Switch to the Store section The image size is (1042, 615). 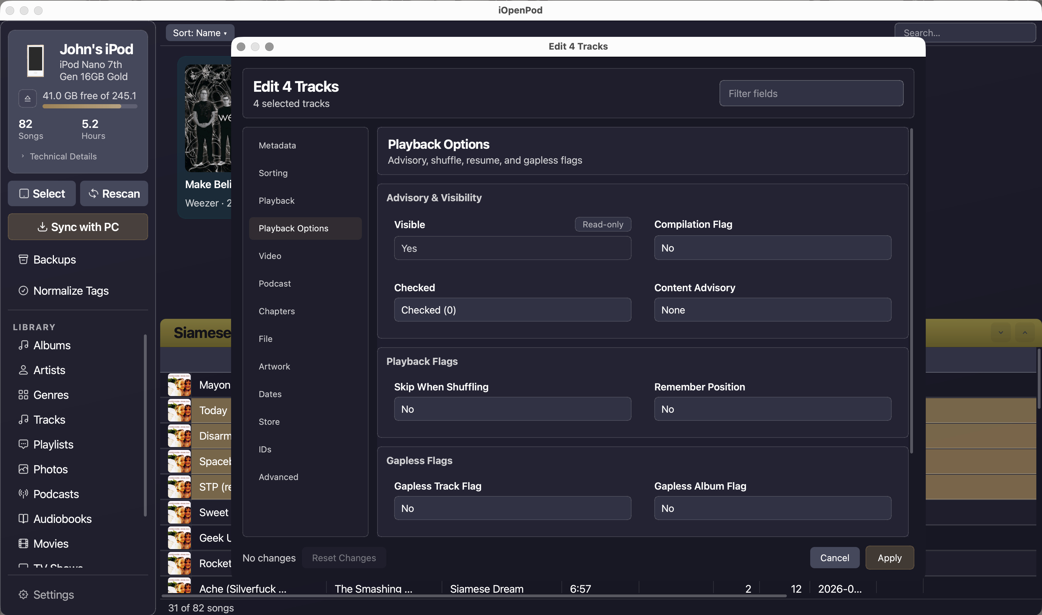[x=305, y=422]
